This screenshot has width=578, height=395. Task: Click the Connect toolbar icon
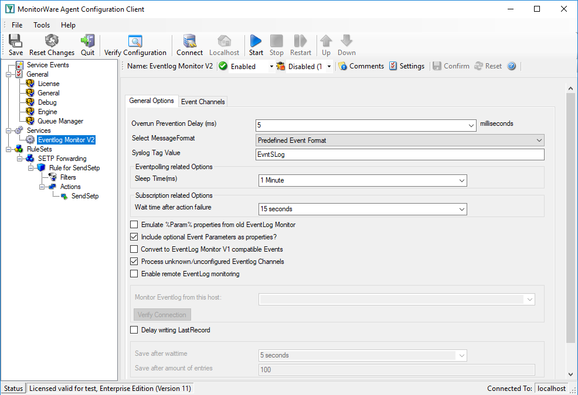coord(189,45)
